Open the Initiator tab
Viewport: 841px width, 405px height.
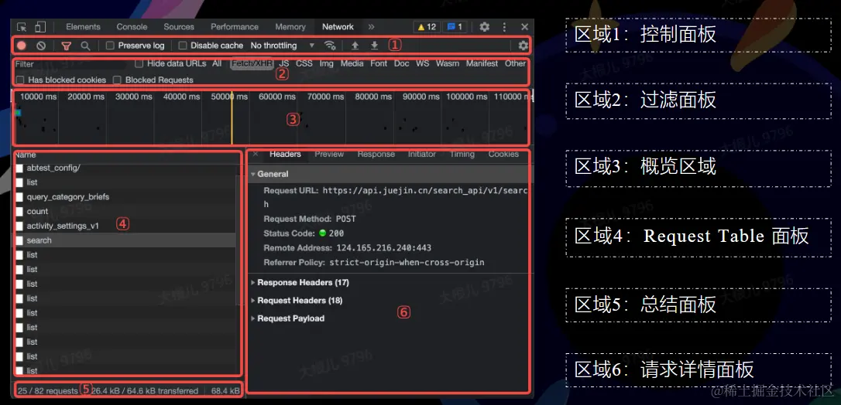tap(421, 154)
